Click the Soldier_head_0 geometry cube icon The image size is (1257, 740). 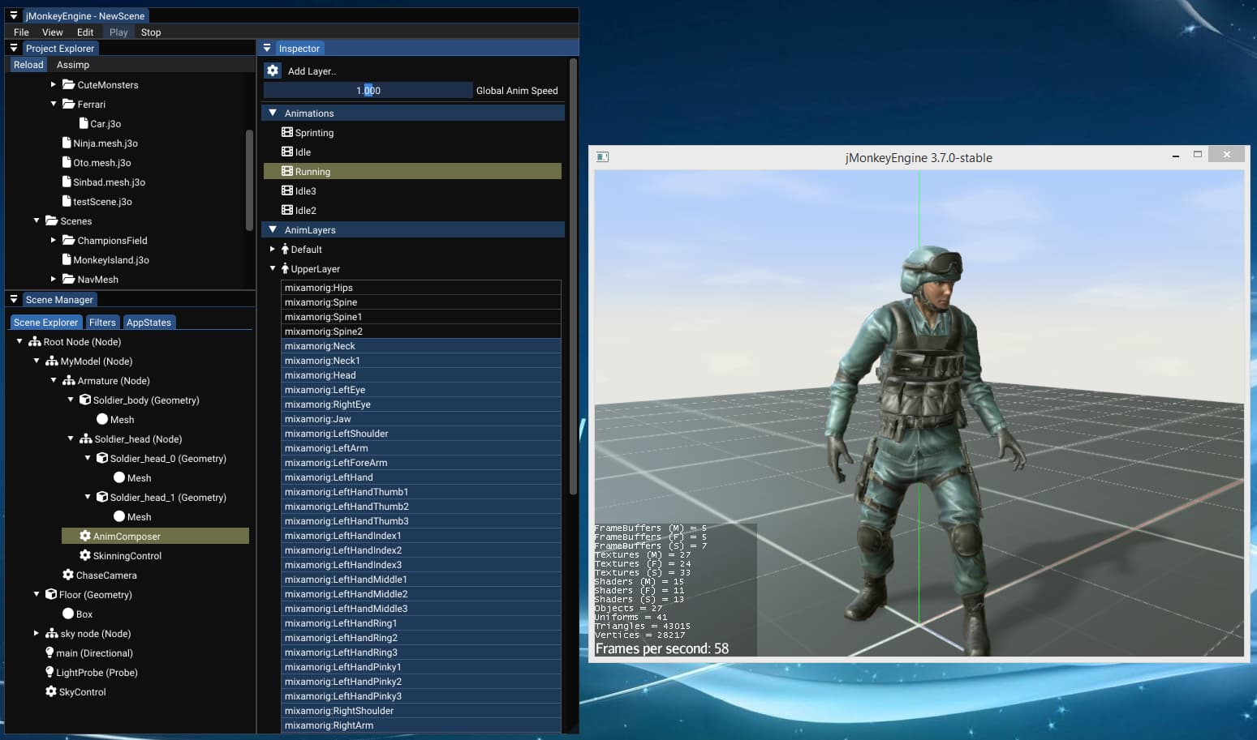(x=102, y=458)
